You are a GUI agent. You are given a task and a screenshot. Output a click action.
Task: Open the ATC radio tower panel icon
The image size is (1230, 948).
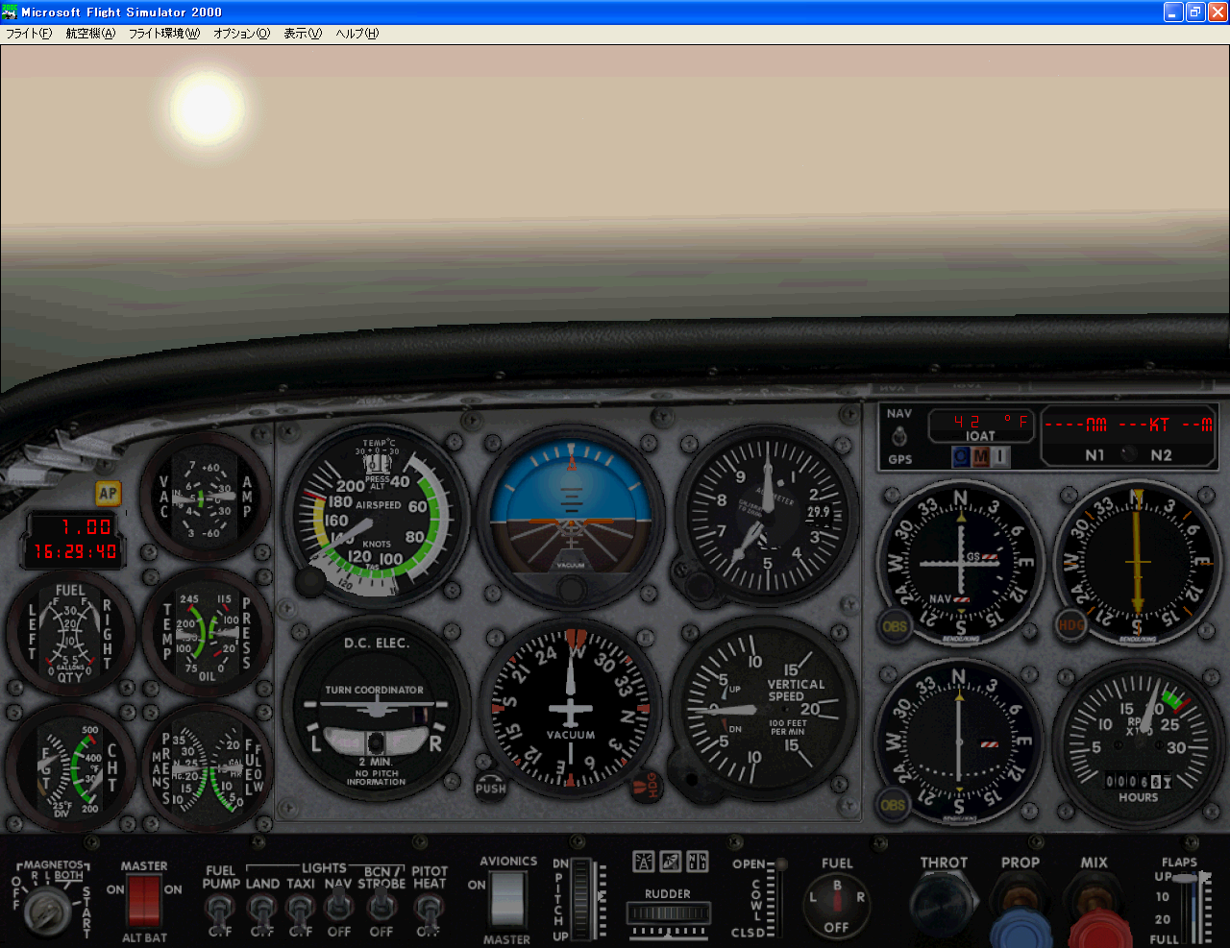coord(643,862)
